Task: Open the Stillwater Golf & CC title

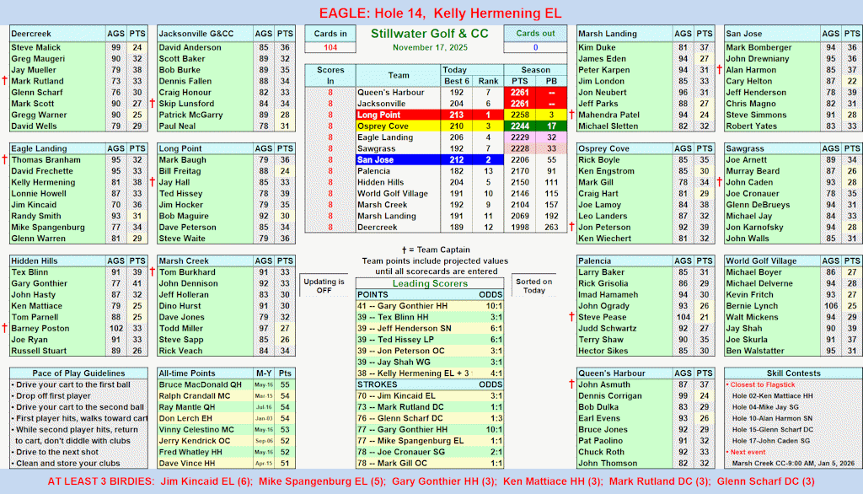Action: coord(430,34)
